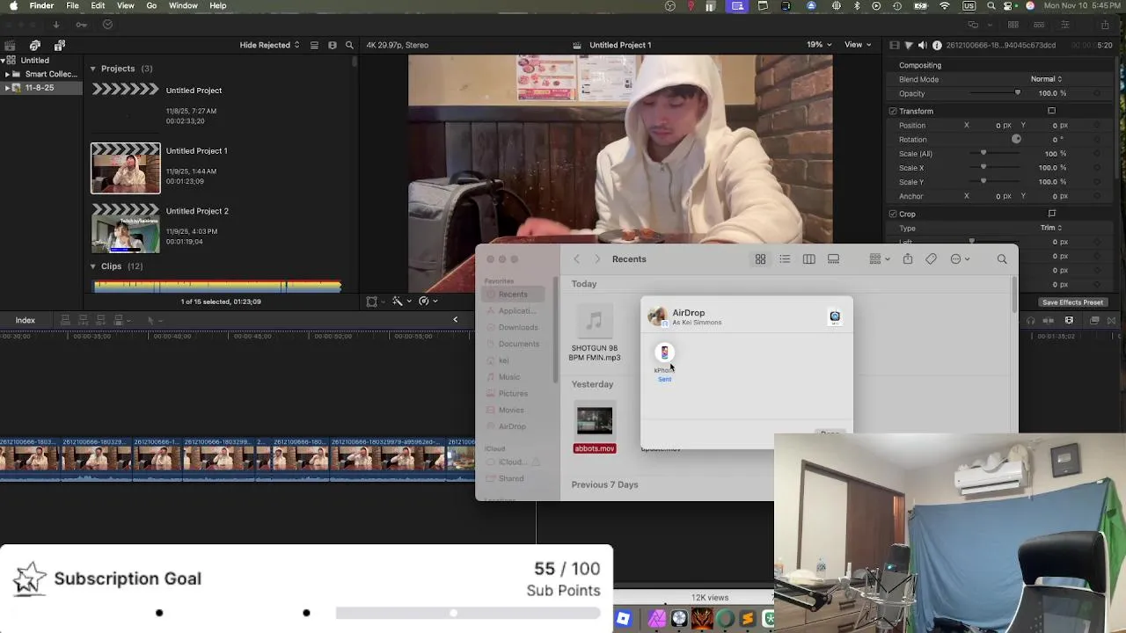Click the Save Effects Preset button
Screen dimensions: 1126x633
click(1072, 302)
